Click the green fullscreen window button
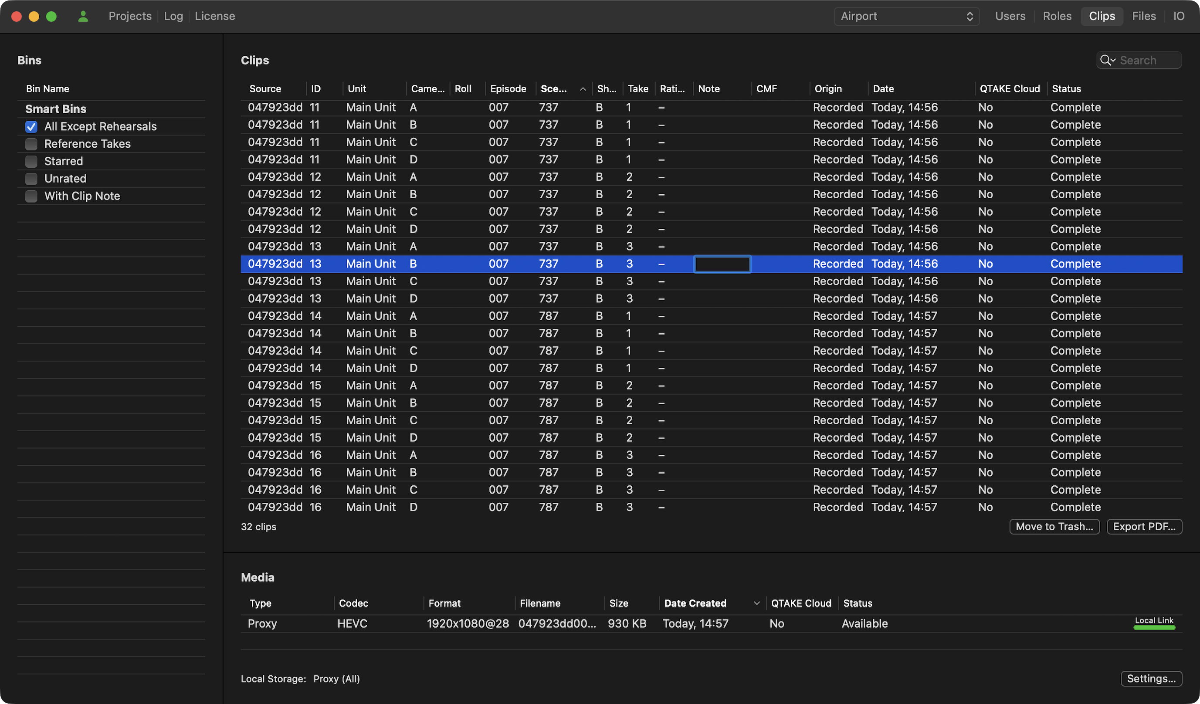This screenshot has width=1200, height=704. (51, 16)
